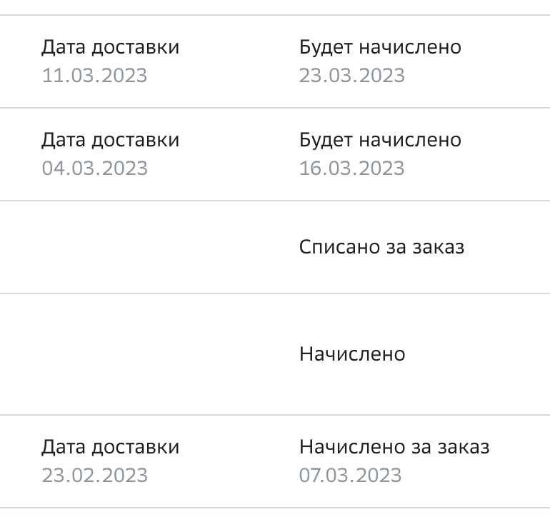Viewport: 550px width, 517px height.
Task: Click the 23.03.2023 accrual date
Action: coord(352,76)
